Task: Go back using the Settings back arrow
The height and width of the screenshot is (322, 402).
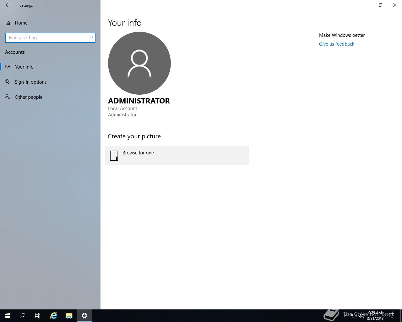Action: click(x=8, y=5)
